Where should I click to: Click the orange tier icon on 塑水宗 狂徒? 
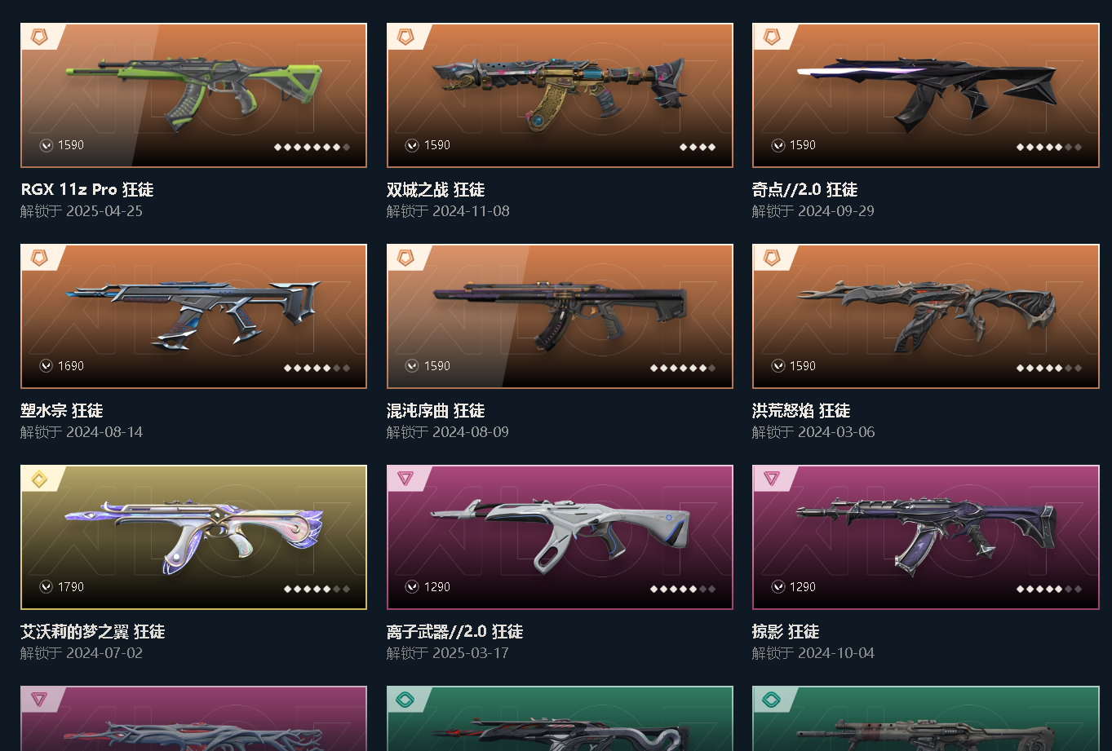39,258
